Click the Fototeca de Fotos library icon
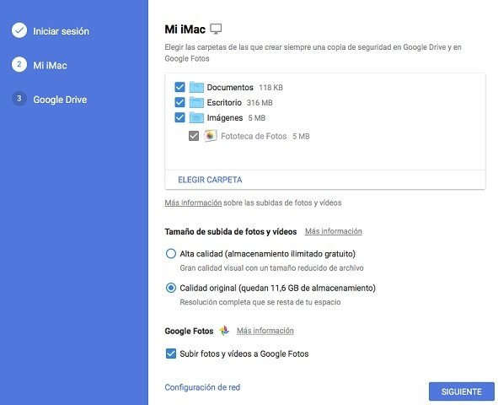 click(x=211, y=136)
